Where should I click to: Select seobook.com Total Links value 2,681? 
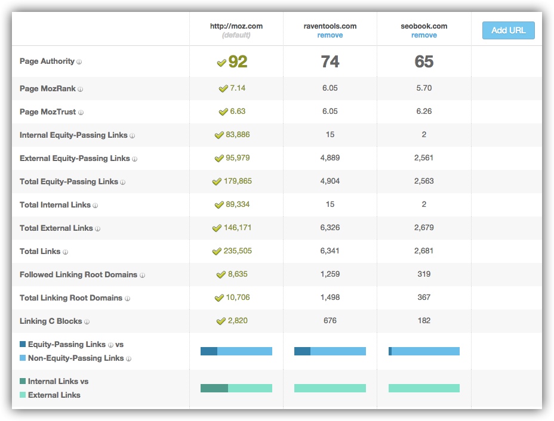(x=424, y=251)
